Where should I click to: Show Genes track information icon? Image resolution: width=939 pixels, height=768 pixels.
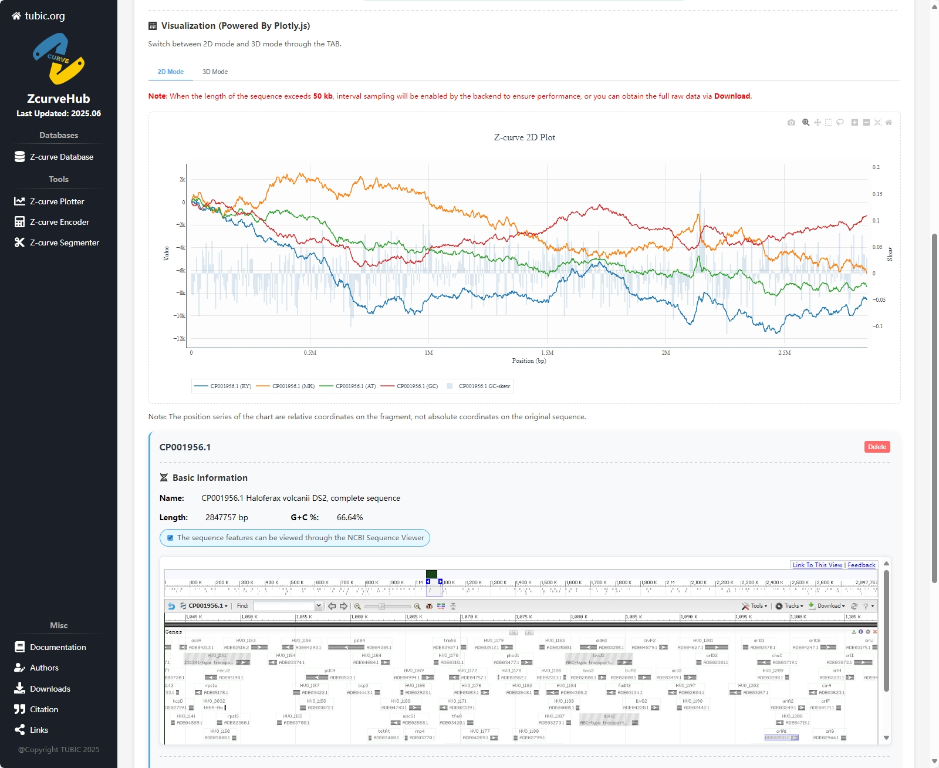tap(861, 632)
